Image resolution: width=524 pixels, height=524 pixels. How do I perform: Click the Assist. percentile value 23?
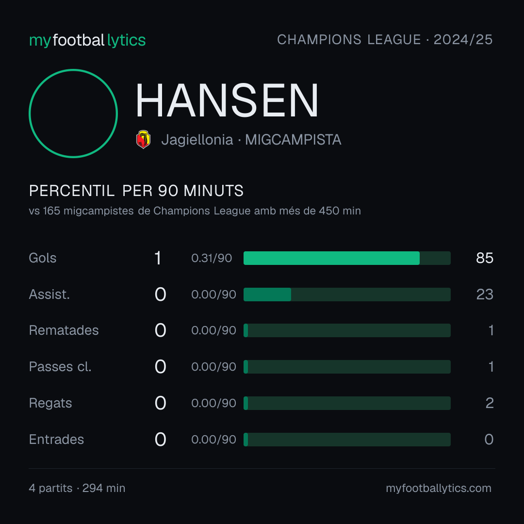coord(485,295)
